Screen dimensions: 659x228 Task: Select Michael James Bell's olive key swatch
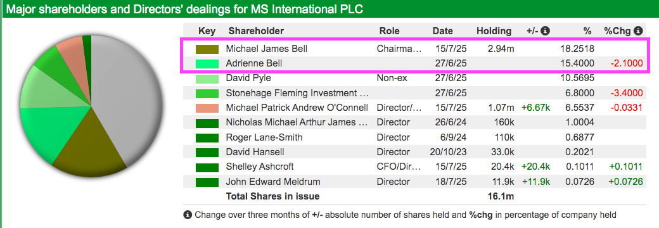[x=207, y=49]
